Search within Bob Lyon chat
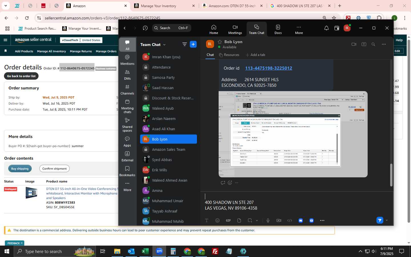This screenshot has height=257, width=411. (373, 44)
